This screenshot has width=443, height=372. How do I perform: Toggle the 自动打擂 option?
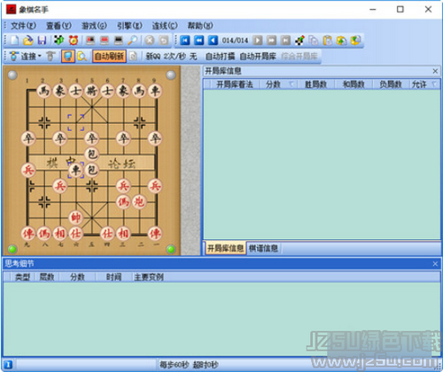point(220,56)
